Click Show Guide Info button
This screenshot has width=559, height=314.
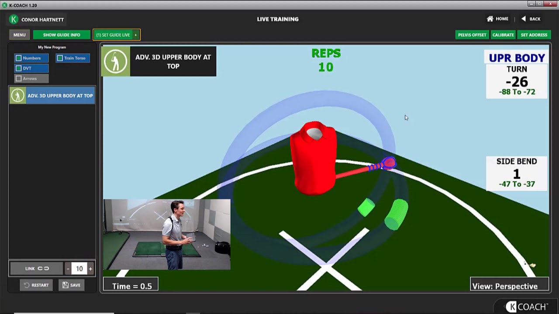pyautogui.click(x=62, y=35)
